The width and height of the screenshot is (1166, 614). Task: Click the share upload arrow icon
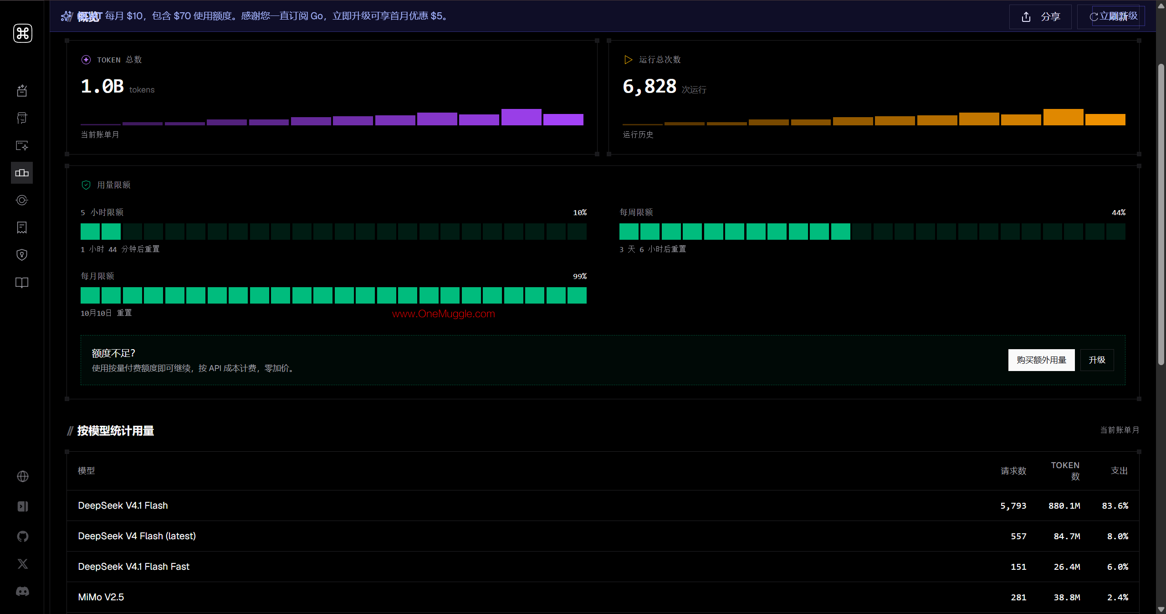[x=1026, y=17]
